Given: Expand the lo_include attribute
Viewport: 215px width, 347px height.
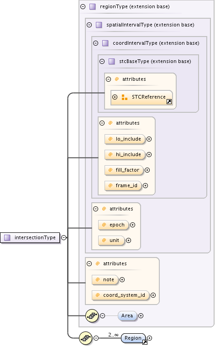Looking at the screenshot, I should tap(149, 139).
